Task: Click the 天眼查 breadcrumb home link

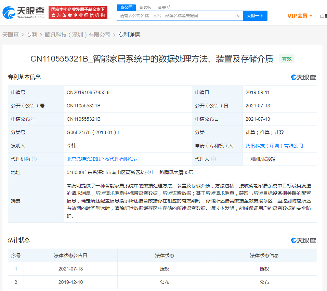Action: click(x=11, y=35)
